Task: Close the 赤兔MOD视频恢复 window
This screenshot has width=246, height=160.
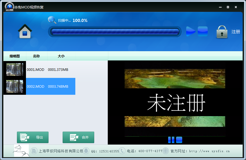Action: pos(236,7)
